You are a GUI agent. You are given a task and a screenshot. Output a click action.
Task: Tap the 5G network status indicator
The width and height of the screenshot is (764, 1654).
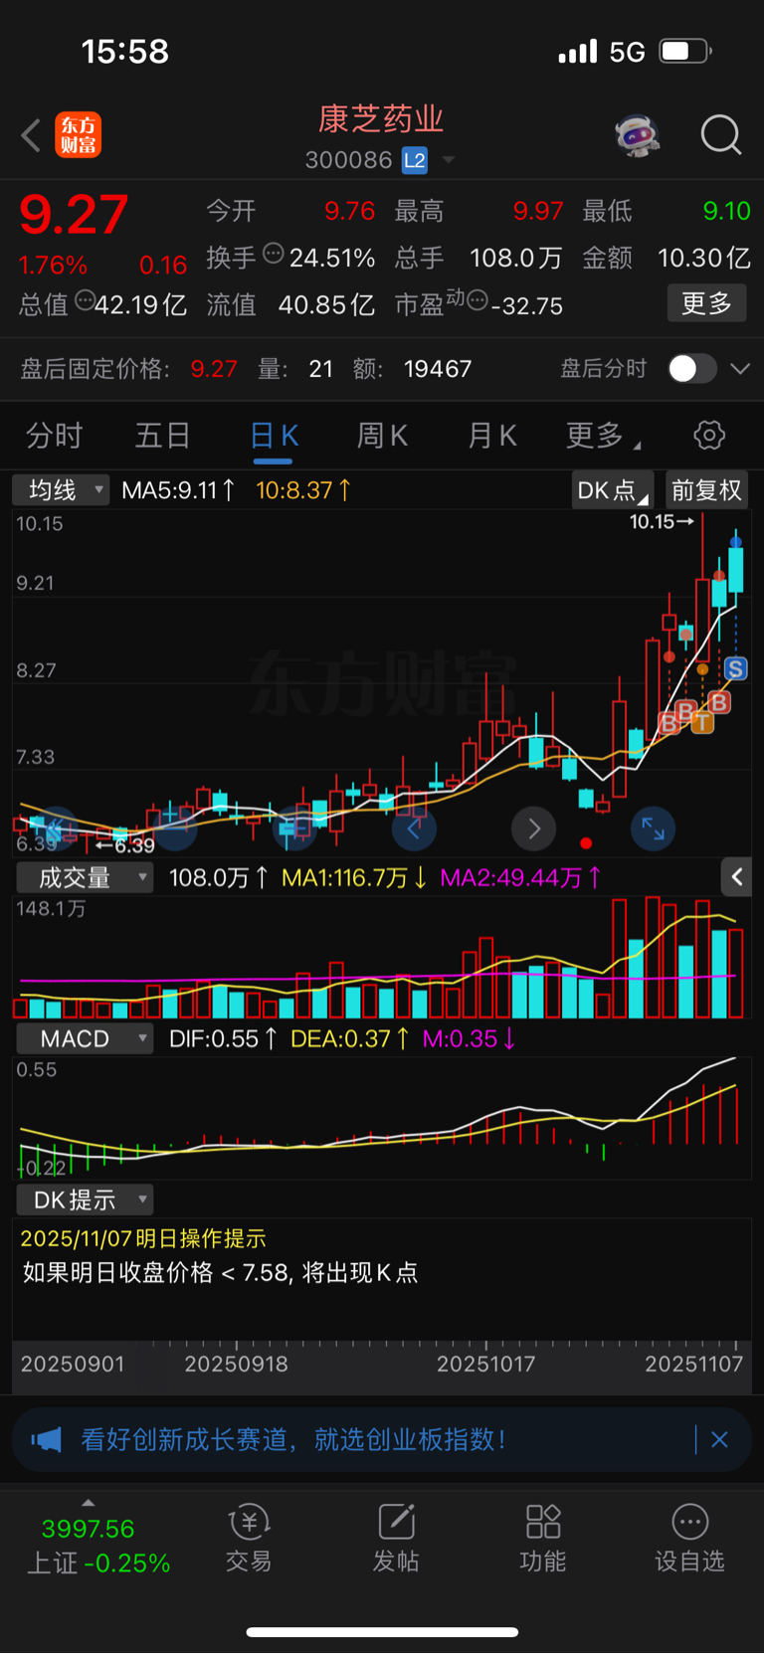tap(628, 52)
